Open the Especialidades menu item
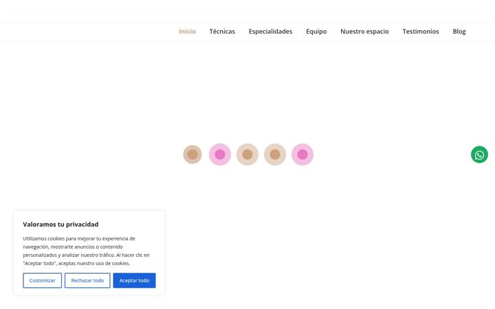The width and height of the screenshot is (495, 309). [x=271, y=32]
